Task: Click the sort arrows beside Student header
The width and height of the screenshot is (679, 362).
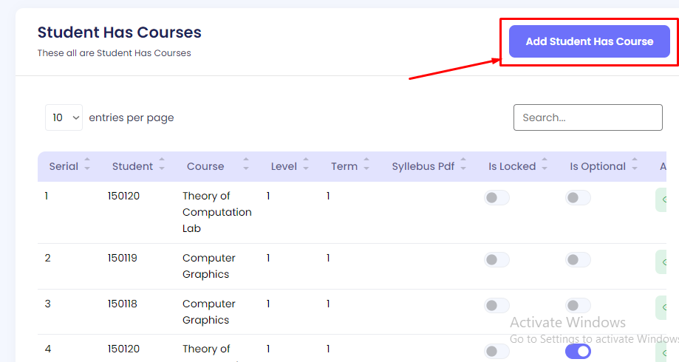Action: (162, 165)
